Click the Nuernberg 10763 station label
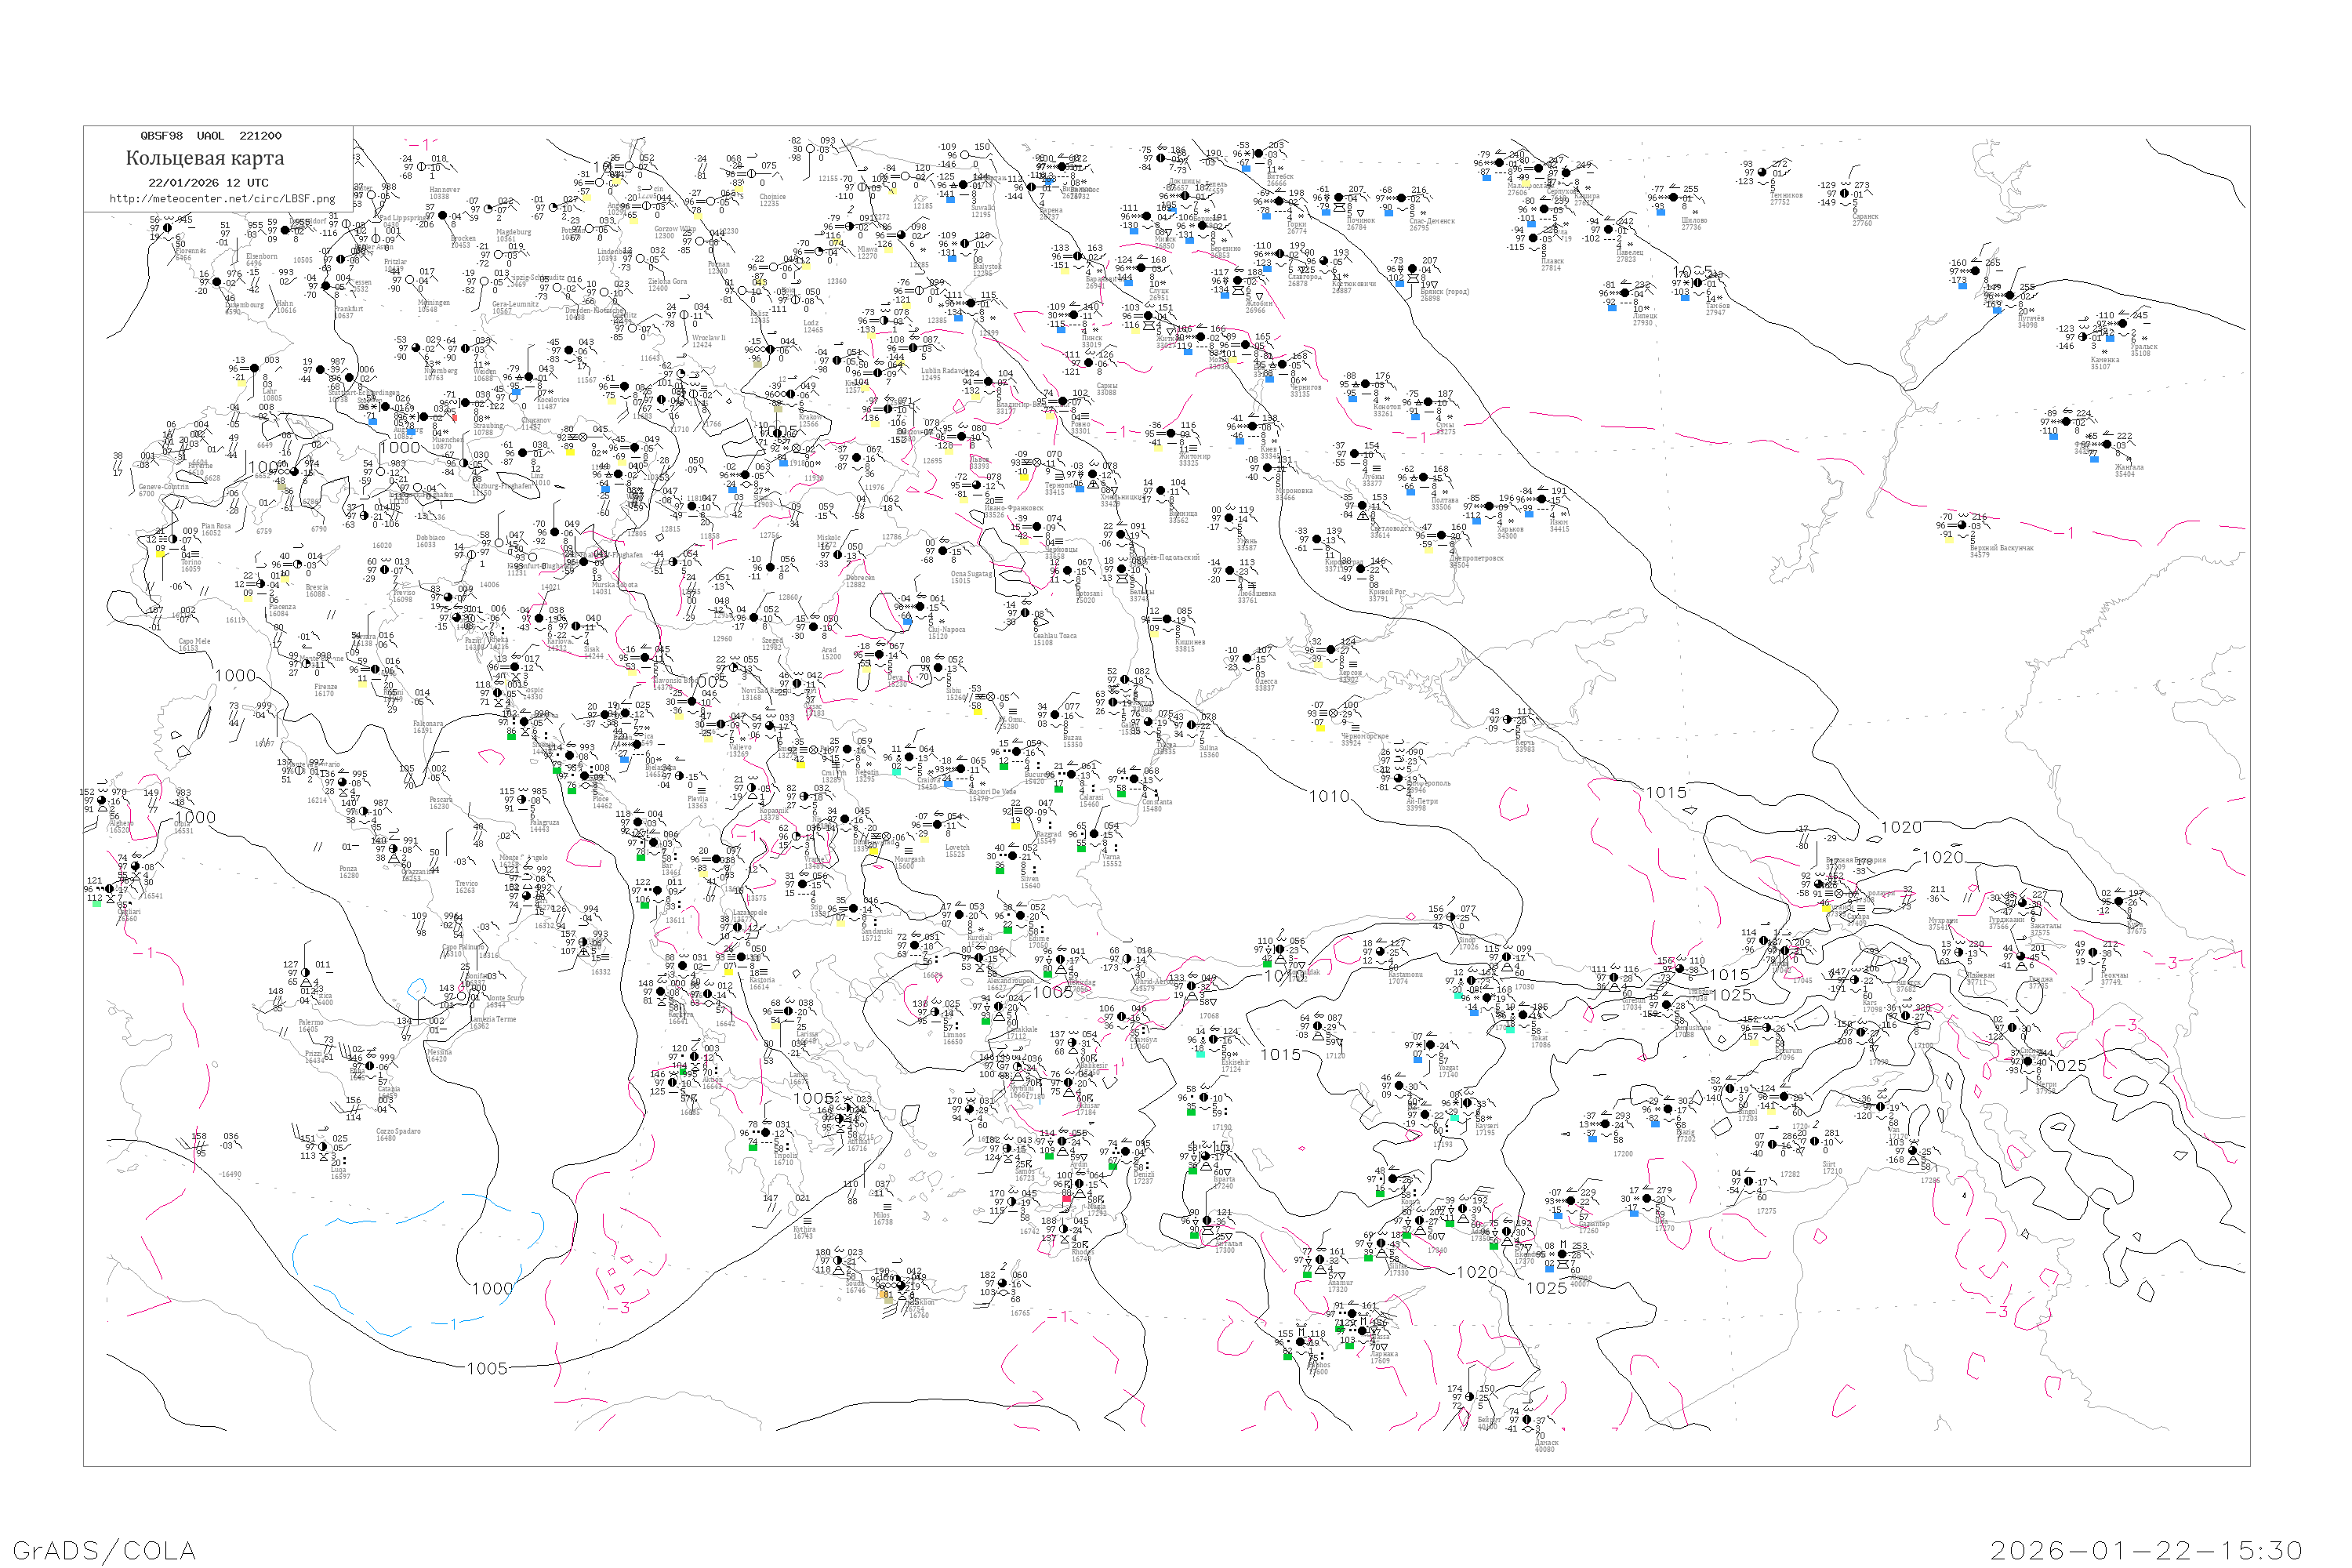This screenshot has width=2352, height=1568. [x=440, y=374]
